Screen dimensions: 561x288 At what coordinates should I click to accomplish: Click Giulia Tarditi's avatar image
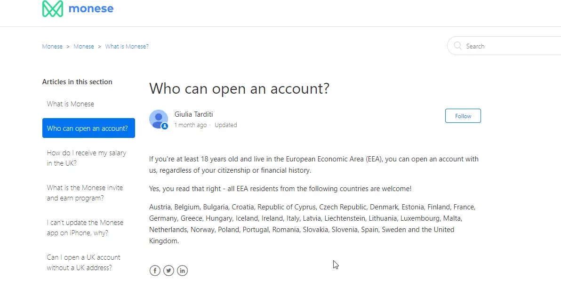pyautogui.click(x=159, y=119)
